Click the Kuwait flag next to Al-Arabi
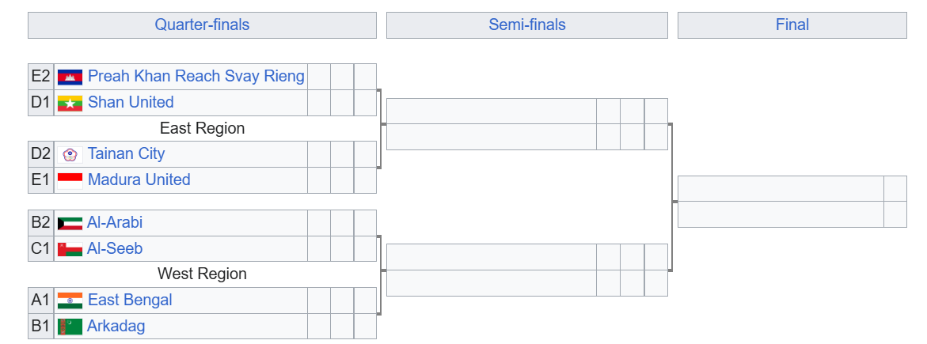Screen dimensions: 927x344 tap(70, 224)
